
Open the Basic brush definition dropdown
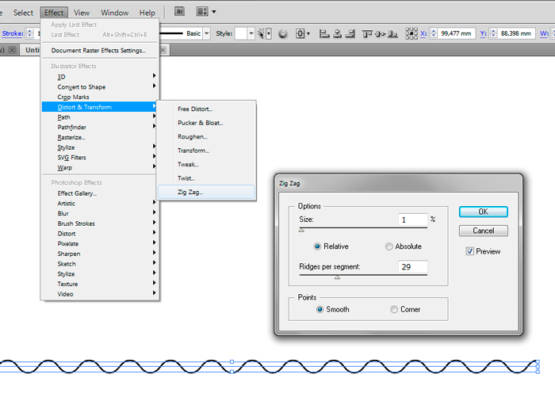pos(207,34)
